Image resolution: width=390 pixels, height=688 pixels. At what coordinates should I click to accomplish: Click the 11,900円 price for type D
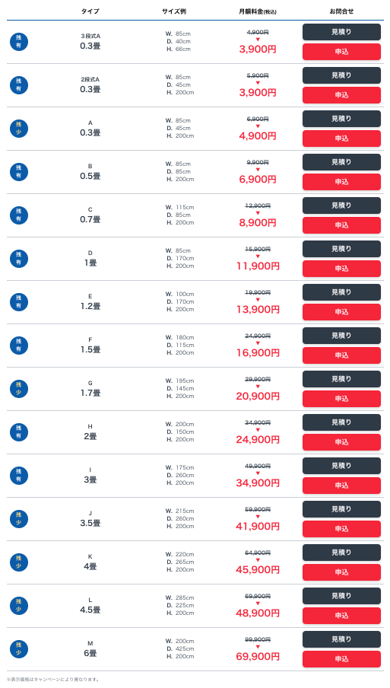tap(258, 266)
